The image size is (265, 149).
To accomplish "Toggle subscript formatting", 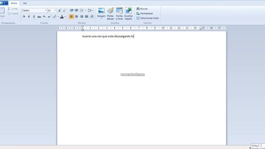I will 44,17.
